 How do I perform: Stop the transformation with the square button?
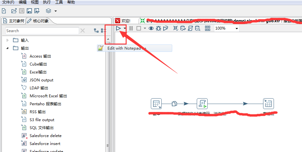click(139, 28)
